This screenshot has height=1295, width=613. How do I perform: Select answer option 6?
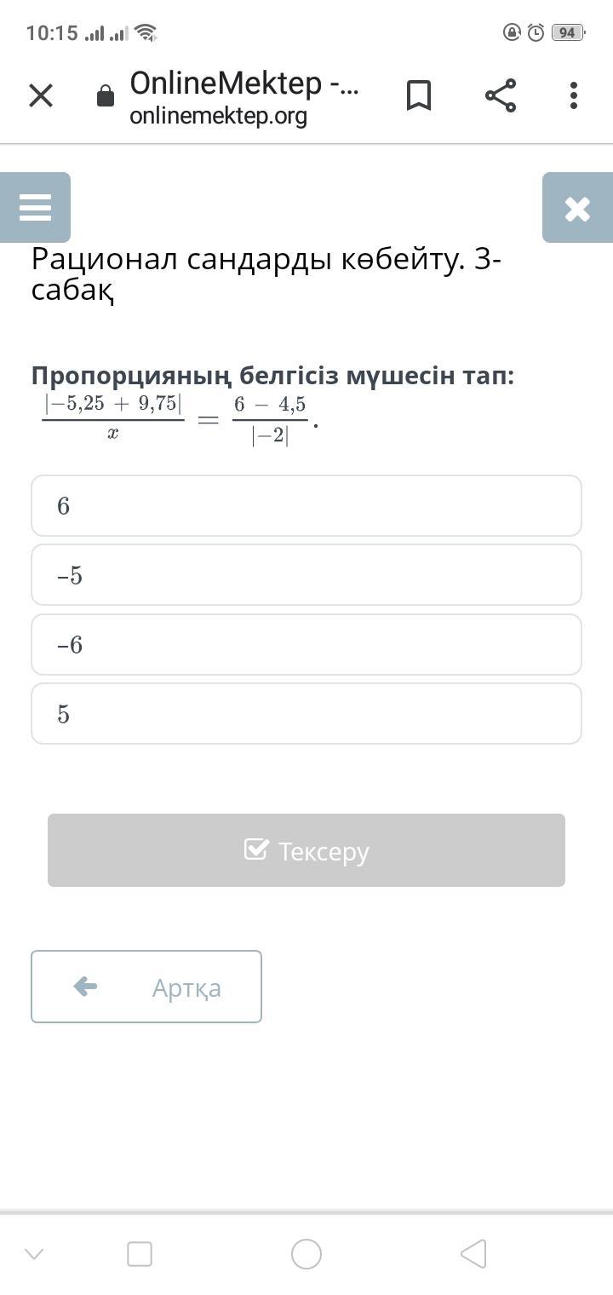(x=306, y=506)
